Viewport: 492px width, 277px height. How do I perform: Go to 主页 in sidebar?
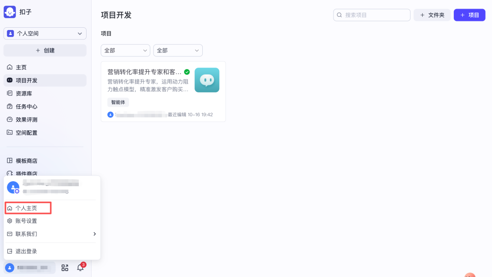(45, 67)
